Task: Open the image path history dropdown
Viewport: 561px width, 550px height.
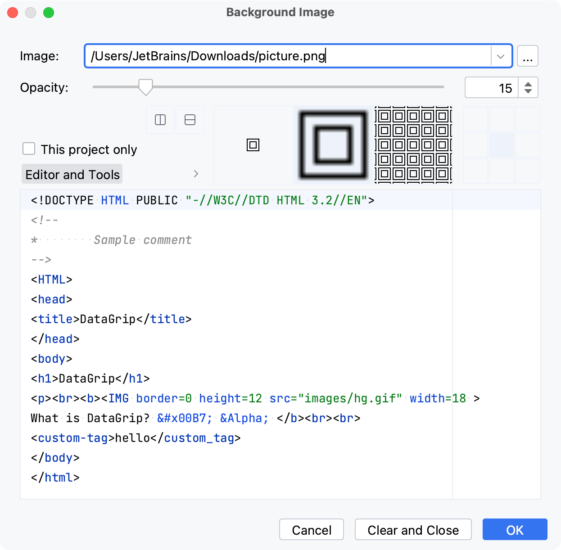Action: [x=501, y=56]
